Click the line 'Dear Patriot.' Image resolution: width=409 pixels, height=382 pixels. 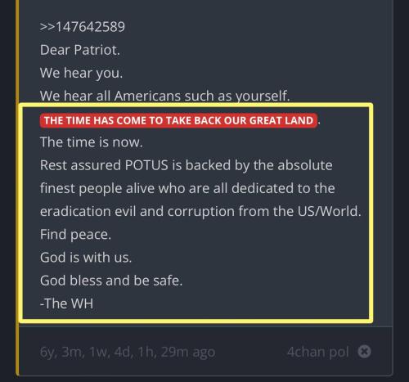click(80, 50)
